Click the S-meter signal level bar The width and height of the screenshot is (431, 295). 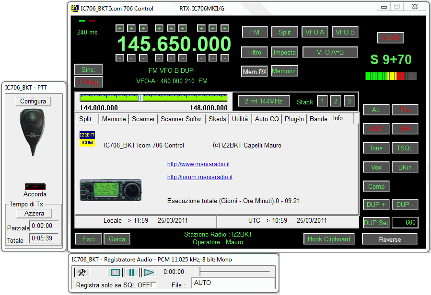391,76
